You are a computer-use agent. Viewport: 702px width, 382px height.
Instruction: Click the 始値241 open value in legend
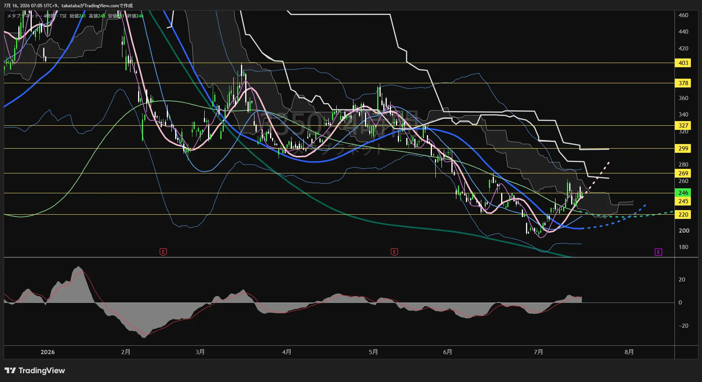pos(78,16)
